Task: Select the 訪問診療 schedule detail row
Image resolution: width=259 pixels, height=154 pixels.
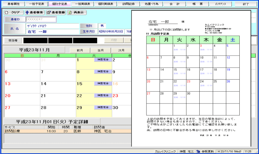Action: [67, 131]
